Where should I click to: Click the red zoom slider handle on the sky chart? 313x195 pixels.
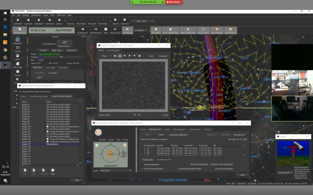point(92,69)
